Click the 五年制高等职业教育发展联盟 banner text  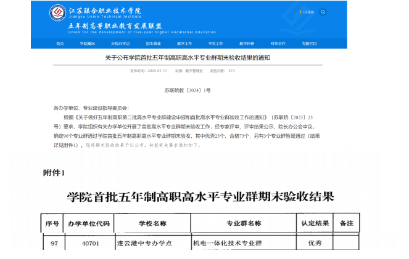pos(115,26)
